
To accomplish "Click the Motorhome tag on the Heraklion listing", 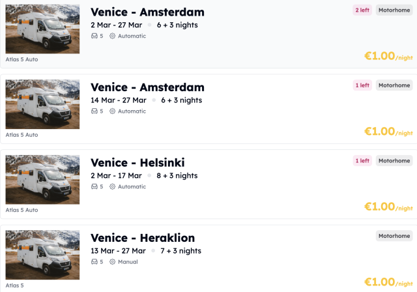I will click(394, 236).
